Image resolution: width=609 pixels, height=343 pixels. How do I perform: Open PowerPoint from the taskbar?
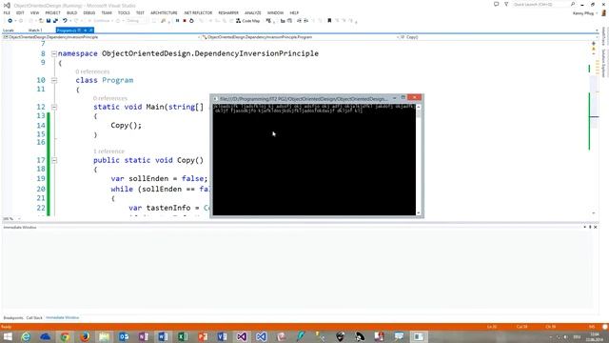(x=203, y=336)
